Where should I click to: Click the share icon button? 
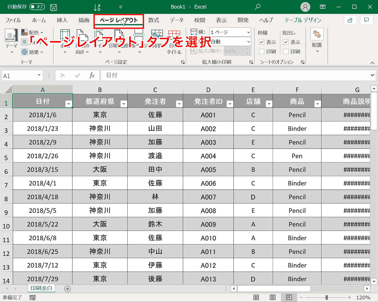point(350,20)
